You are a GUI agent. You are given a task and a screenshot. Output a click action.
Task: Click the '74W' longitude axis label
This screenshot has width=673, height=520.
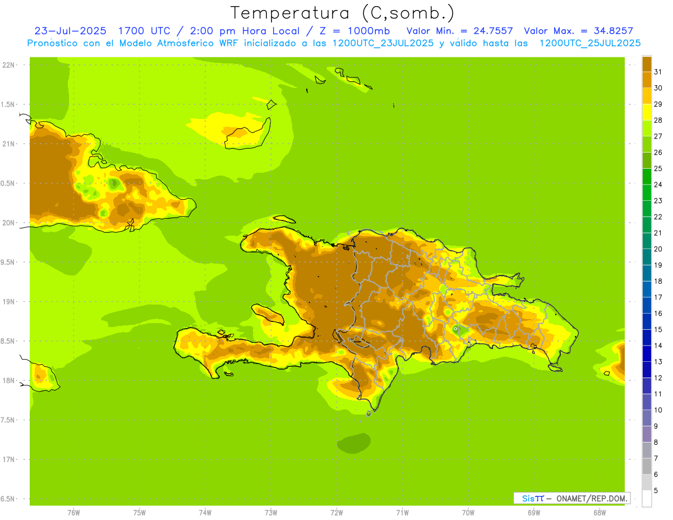point(205,513)
